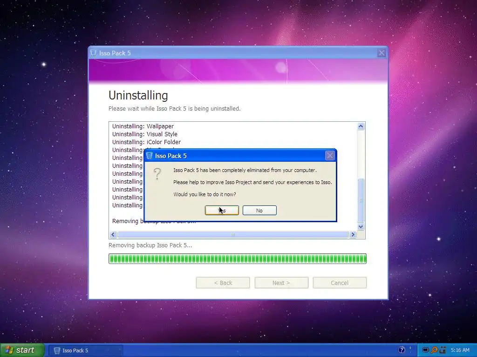
Task: Click the question mark icon in the dialog
Action: click(x=157, y=174)
